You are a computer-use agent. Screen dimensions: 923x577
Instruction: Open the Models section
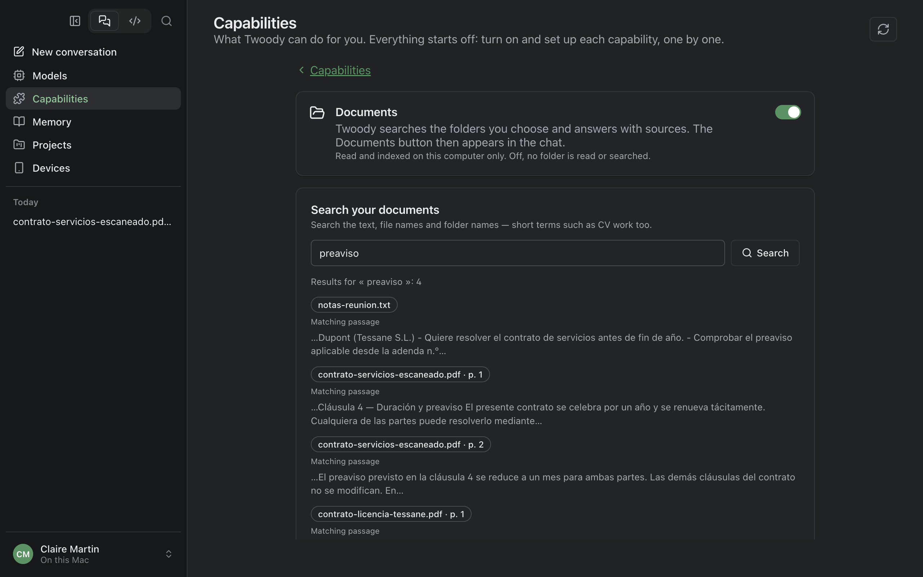point(93,76)
